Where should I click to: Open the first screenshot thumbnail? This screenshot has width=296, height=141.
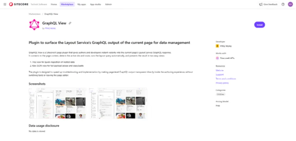[57, 103]
